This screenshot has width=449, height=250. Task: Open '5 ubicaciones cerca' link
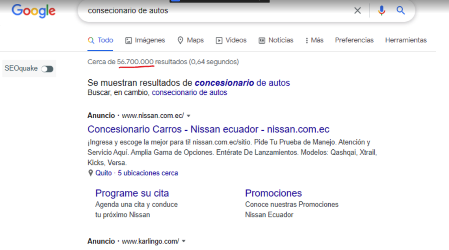[148, 173]
